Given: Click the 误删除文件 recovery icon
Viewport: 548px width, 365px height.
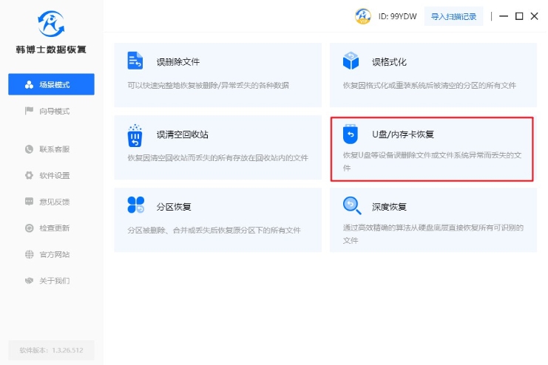Looking at the screenshot, I should click(135, 61).
